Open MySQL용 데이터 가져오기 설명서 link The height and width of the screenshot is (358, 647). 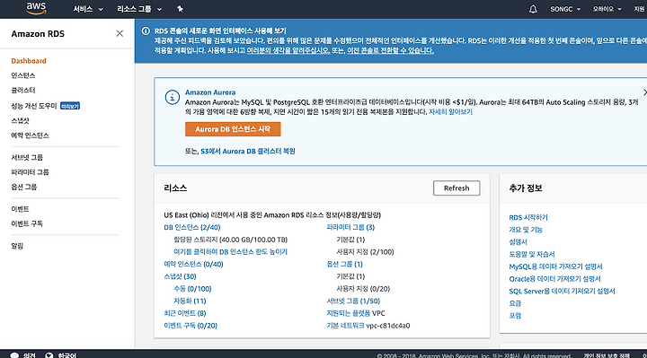(x=556, y=266)
